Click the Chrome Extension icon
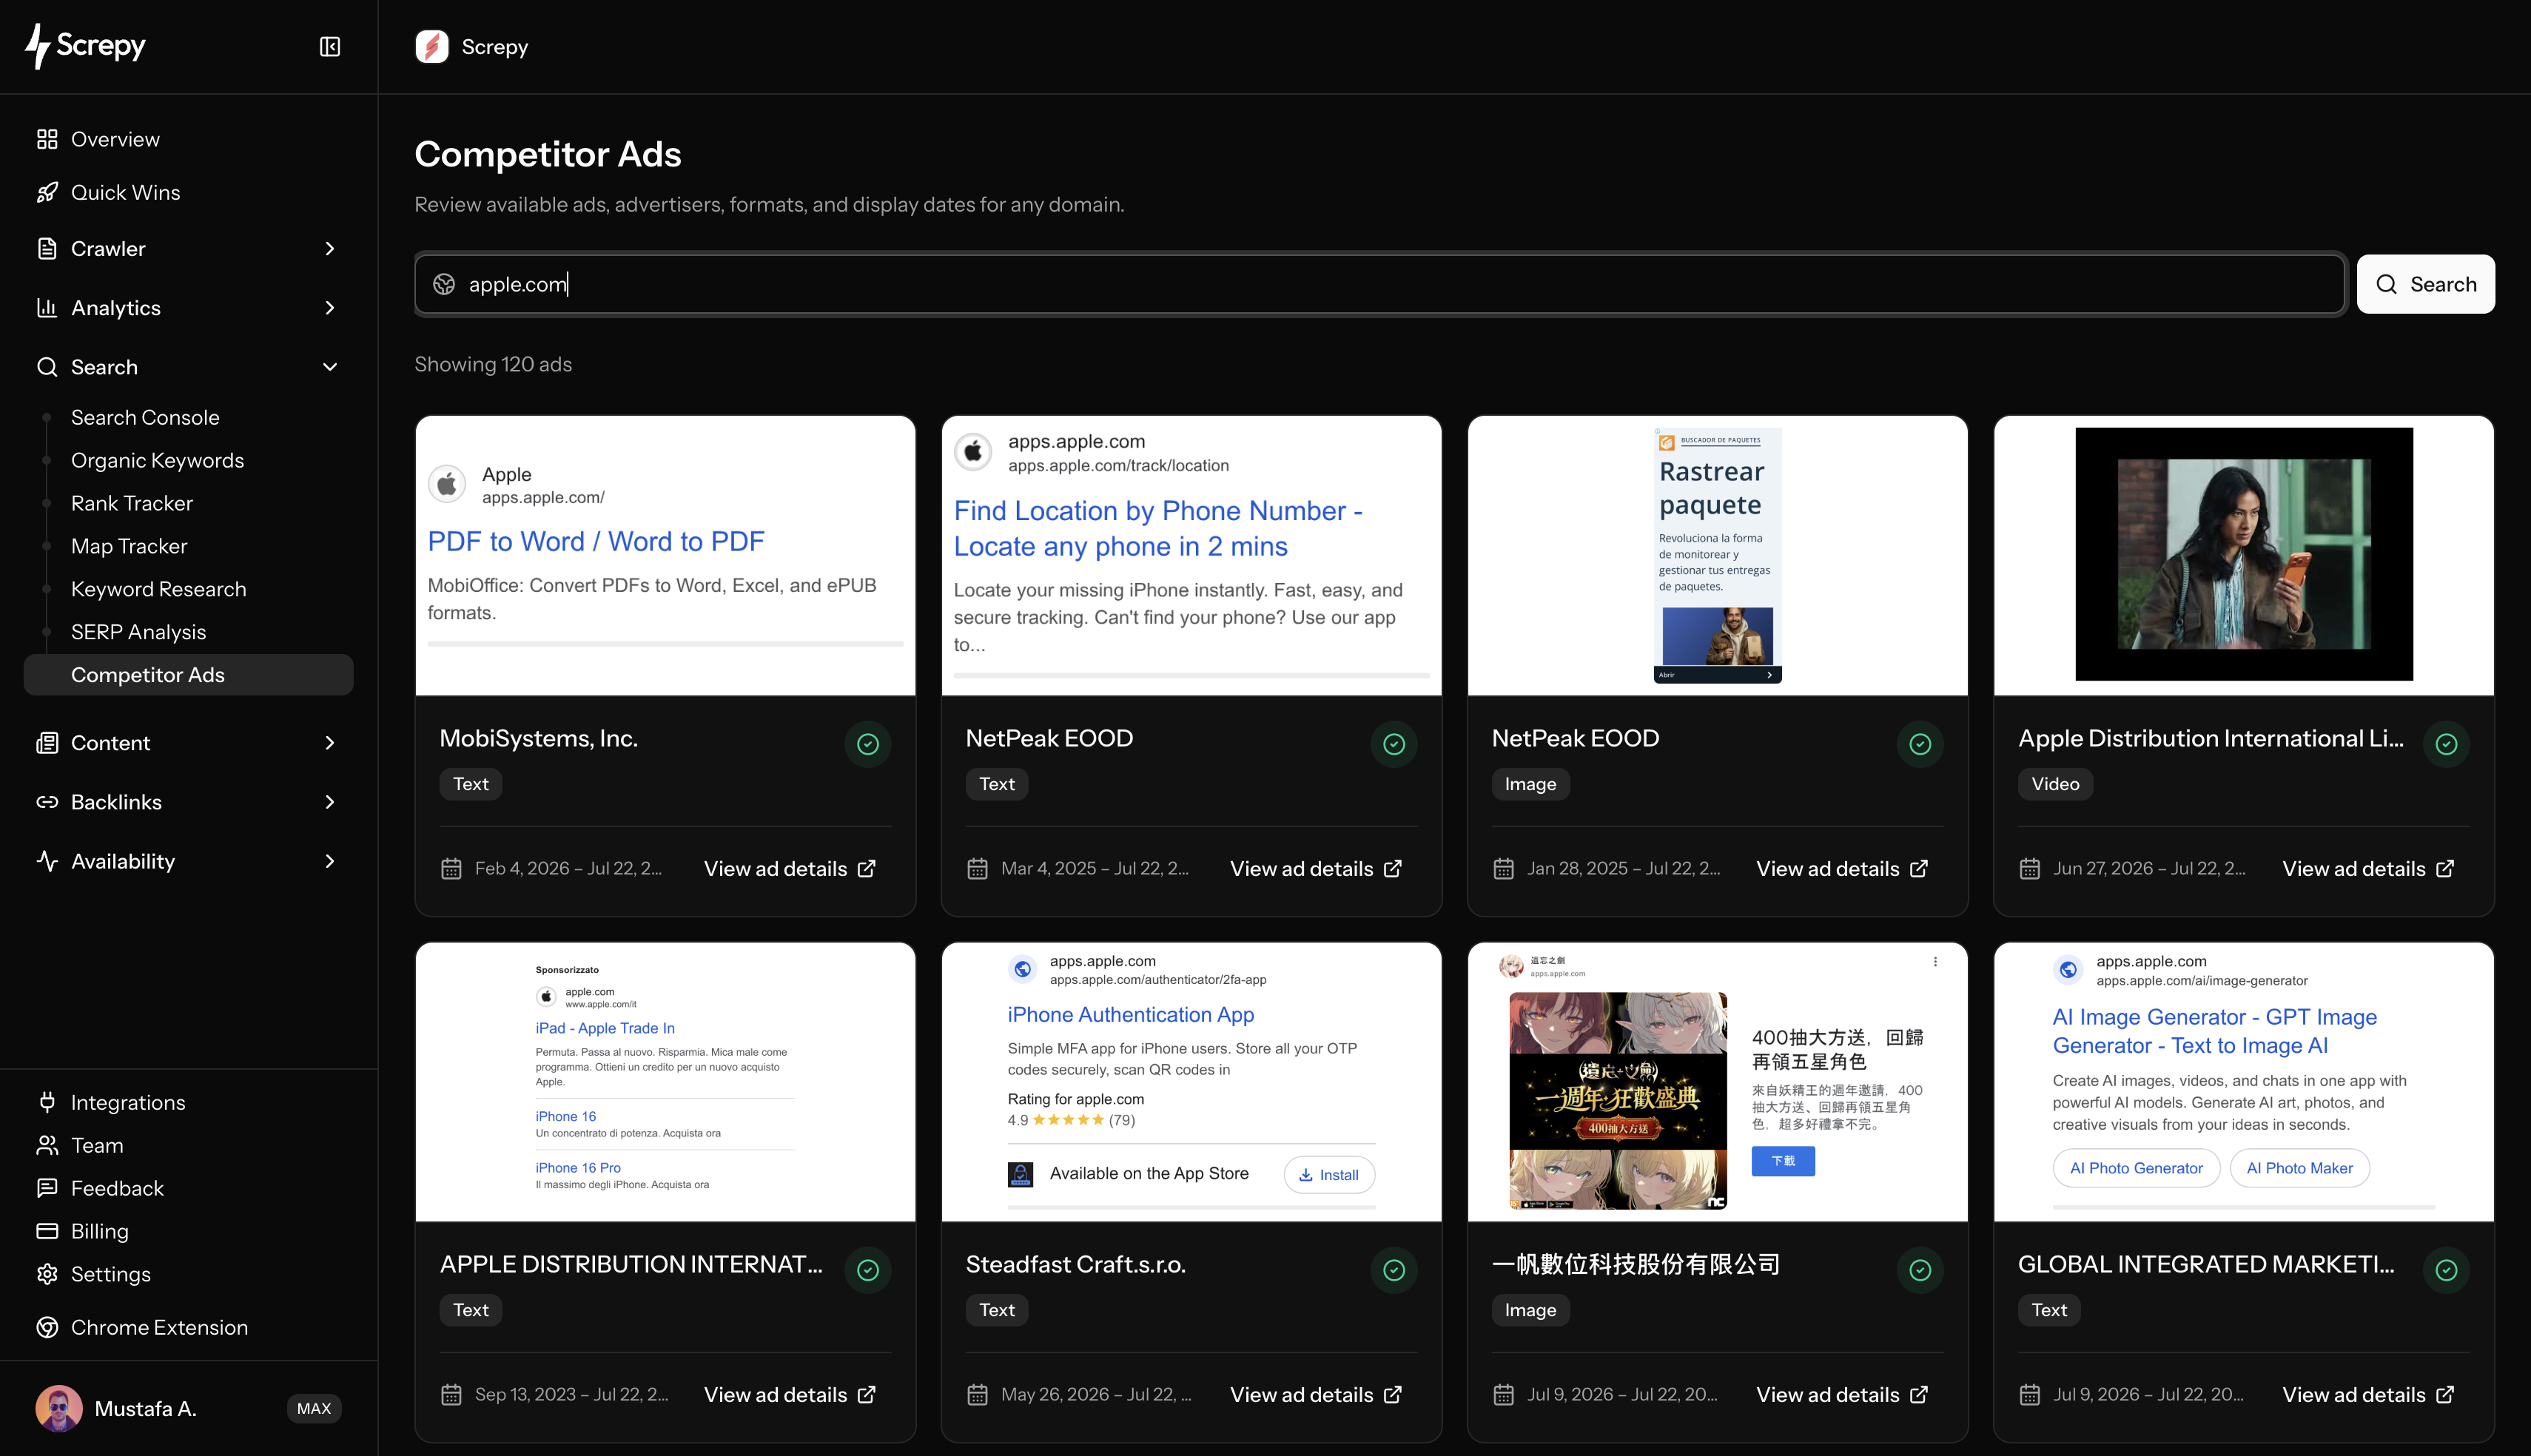The image size is (2531, 1456). (x=47, y=1327)
